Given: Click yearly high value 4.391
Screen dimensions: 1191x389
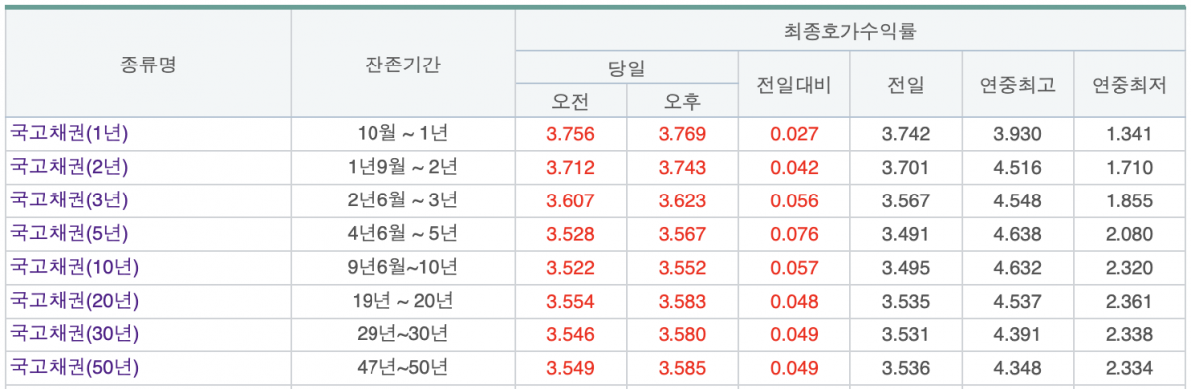Looking at the screenshot, I should [1017, 334].
